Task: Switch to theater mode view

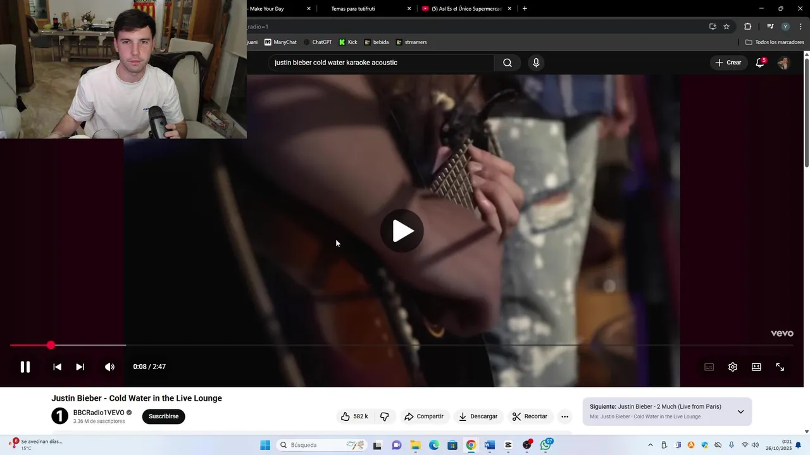Action: [x=756, y=367]
